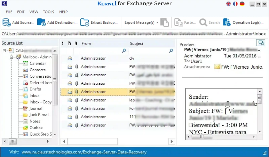Viewport: 269px width, 157px height.
Task: Click the Search magnifier icon in toolbar
Action: click(x=203, y=22)
